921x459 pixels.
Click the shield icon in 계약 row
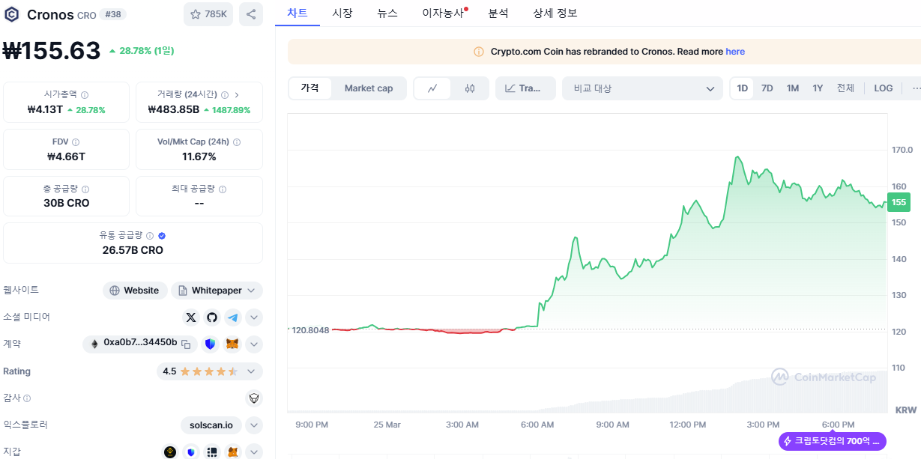point(210,344)
